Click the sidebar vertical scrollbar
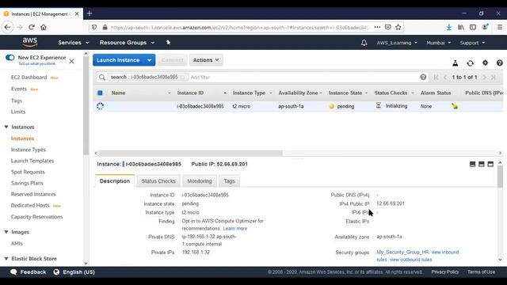507x285 pixels. (86, 105)
